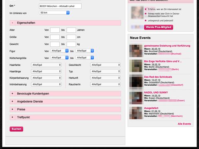Open the 50 km radius dropdown
This screenshot has width=199, height=149.
point(54,13)
